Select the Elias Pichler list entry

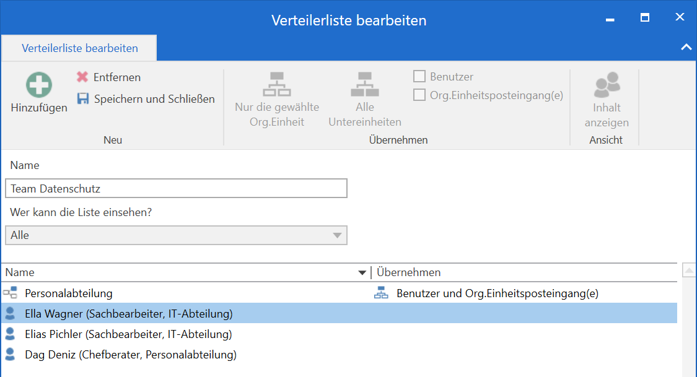[128, 334]
